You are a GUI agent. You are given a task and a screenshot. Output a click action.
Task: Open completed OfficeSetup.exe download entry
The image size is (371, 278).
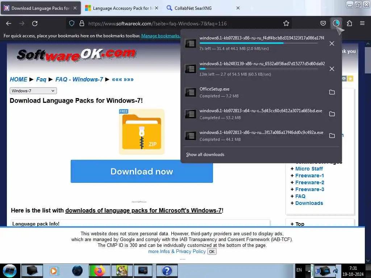pos(254,92)
